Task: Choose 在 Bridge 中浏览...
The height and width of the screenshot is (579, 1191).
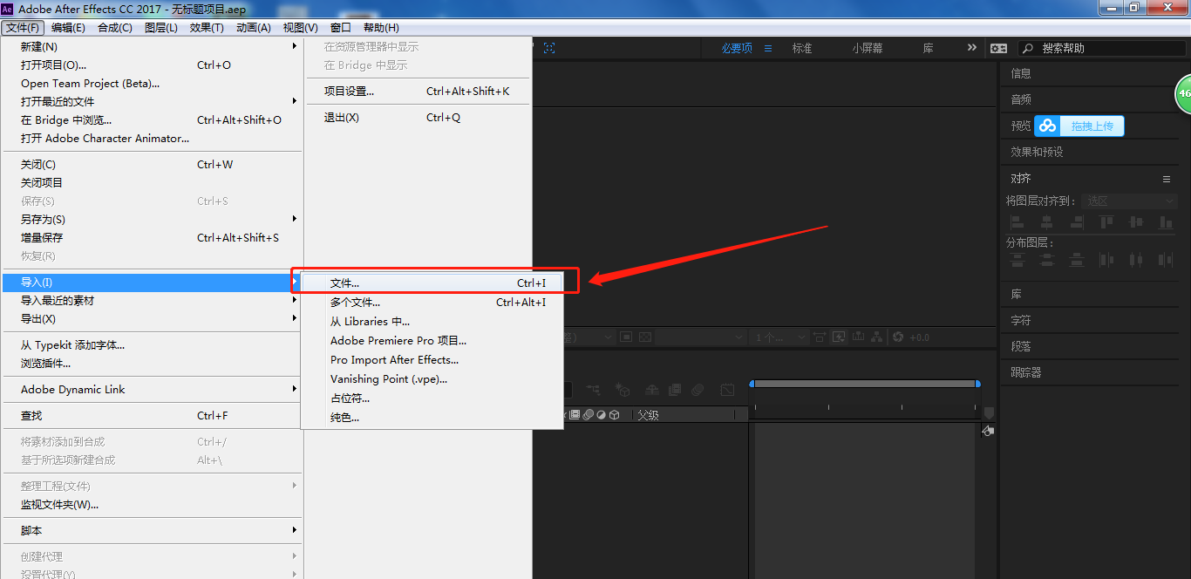Action: coord(152,120)
